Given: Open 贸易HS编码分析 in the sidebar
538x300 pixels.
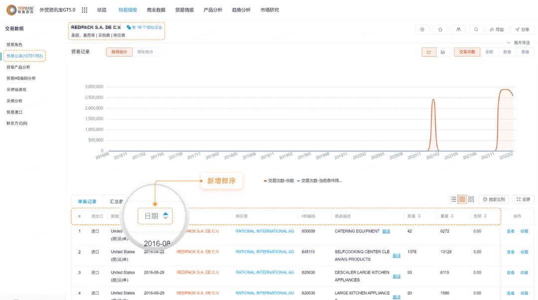Looking at the screenshot, I should point(21,78).
